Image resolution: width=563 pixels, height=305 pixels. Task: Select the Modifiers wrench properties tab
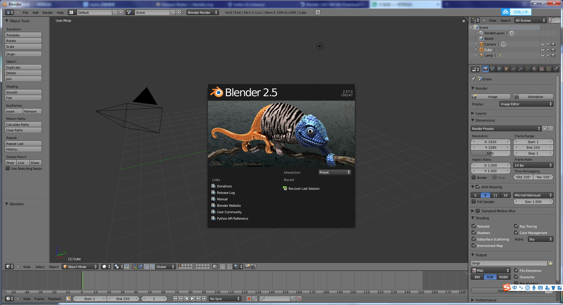[x=521, y=69]
